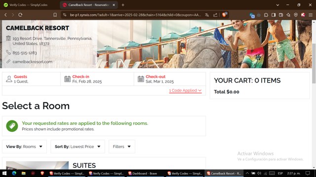
Task: Click the address bar URL
Action: [135, 15]
